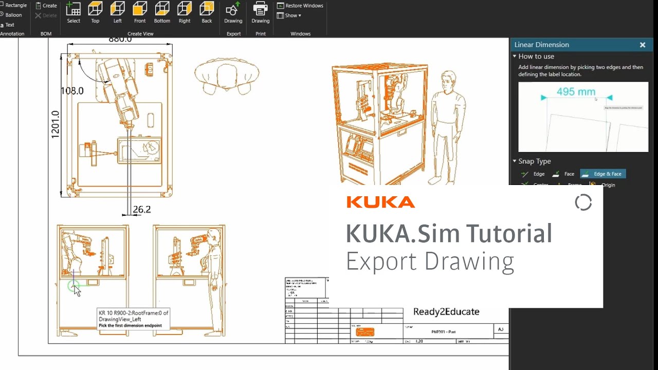Image resolution: width=658 pixels, height=370 pixels.
Task: Create a Right view
Action: coord(185,13)
